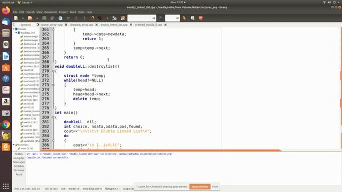Image resolution: width=342 pixels, height=192 pixels.
Task: Click the Hide link in the sharing bar
Action: pyautogui.click(x=215, y=187)
